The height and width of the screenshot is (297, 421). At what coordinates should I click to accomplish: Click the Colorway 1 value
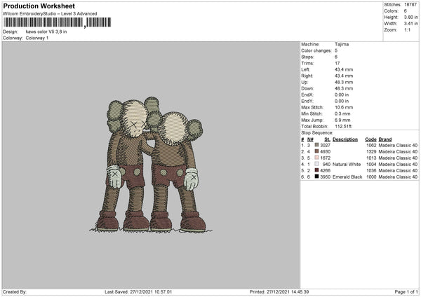coord(37,38)
